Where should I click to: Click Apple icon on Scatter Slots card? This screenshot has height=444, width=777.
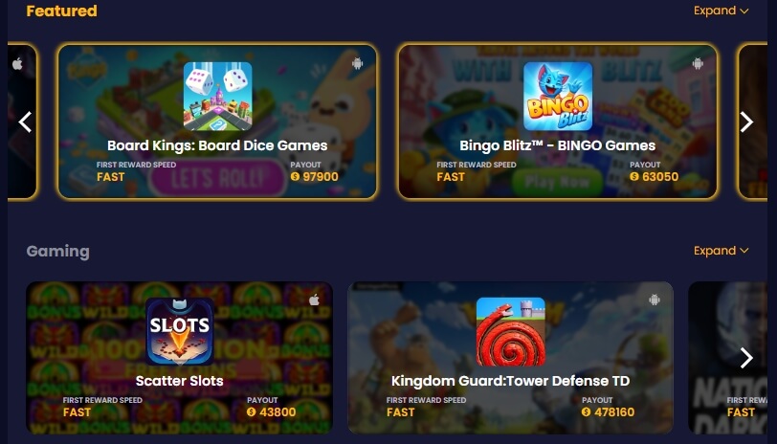pyautogui.click(x=314, y=300)
